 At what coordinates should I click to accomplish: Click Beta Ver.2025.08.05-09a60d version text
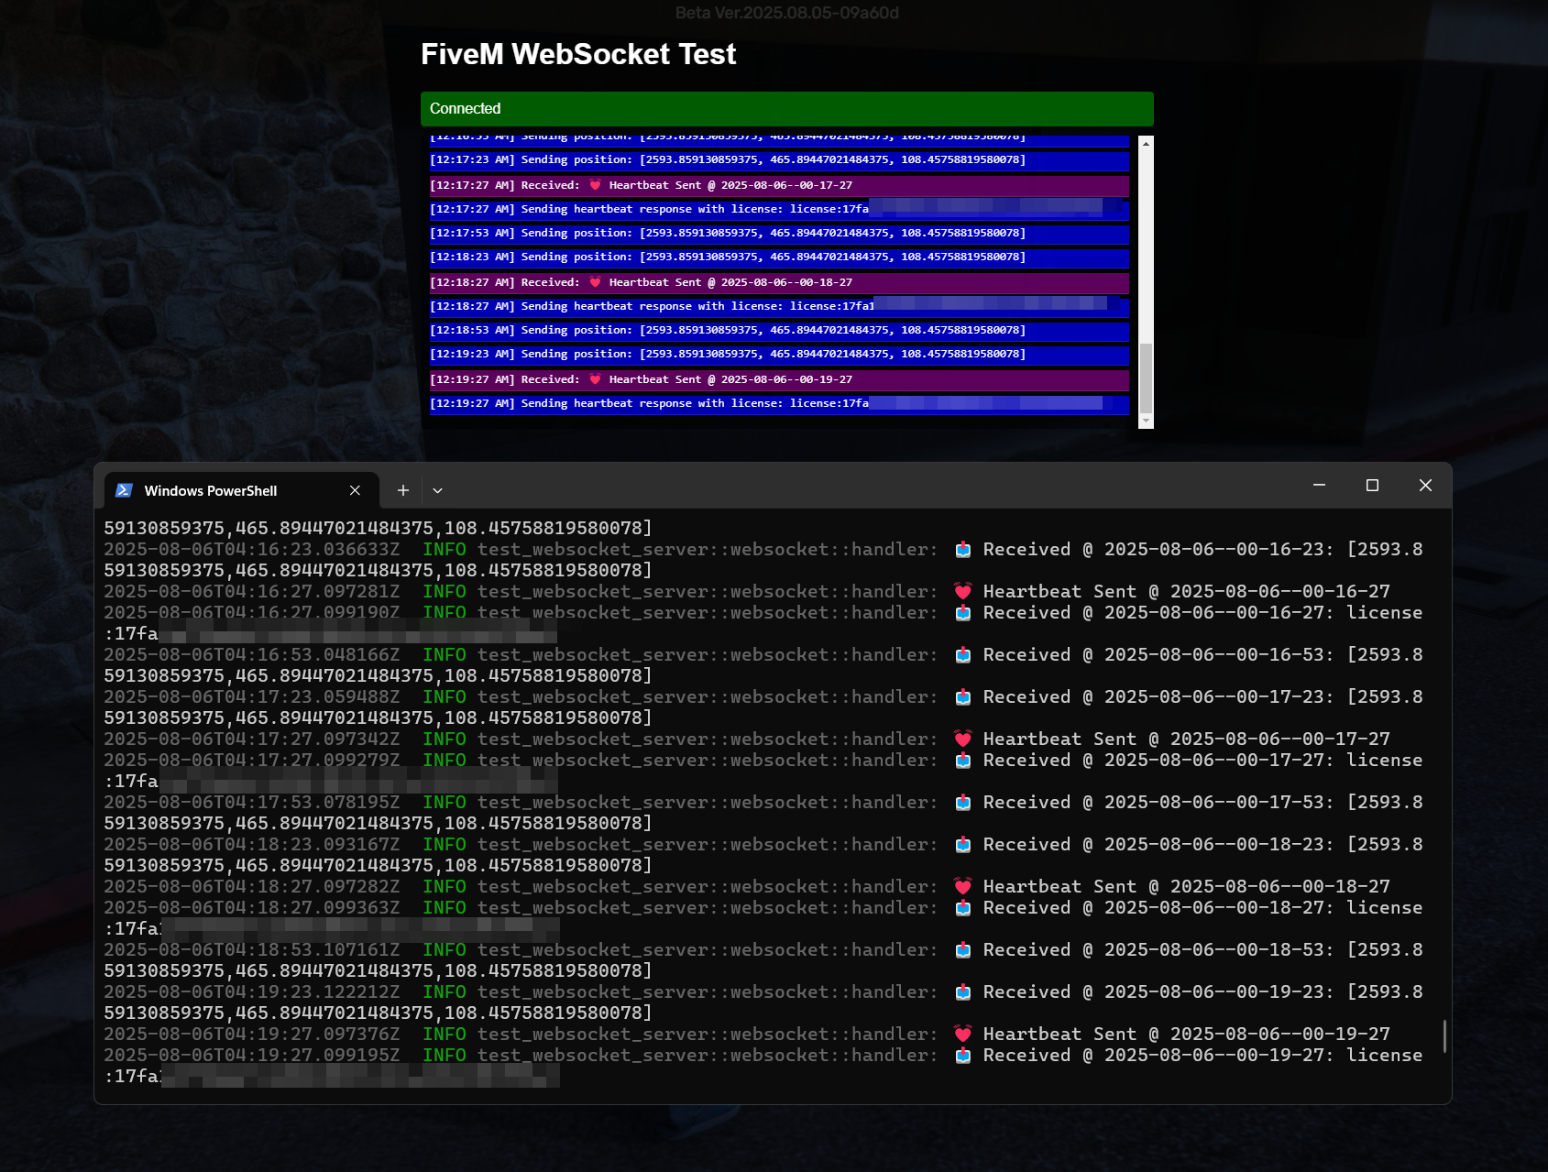pos(787,13)
